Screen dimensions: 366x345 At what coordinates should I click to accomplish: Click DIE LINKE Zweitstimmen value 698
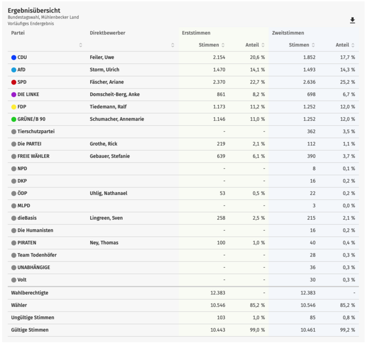311,95
